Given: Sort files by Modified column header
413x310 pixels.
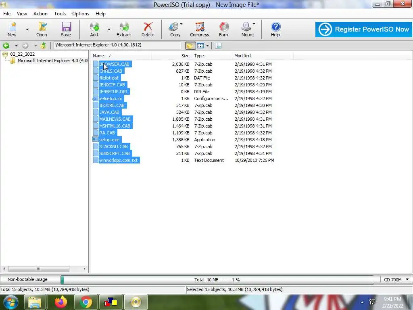Looking at the screenshot, I should tap(263, 56).
